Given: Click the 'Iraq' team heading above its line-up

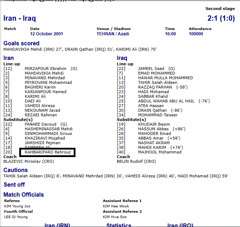Looking at the screenshot, I should 122,58.
